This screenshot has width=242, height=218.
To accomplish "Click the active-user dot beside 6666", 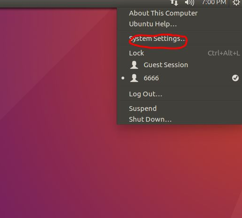I will (x=123, y=78).
